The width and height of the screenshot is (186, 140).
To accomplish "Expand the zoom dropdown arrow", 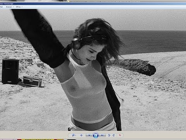I will point(76,135).
